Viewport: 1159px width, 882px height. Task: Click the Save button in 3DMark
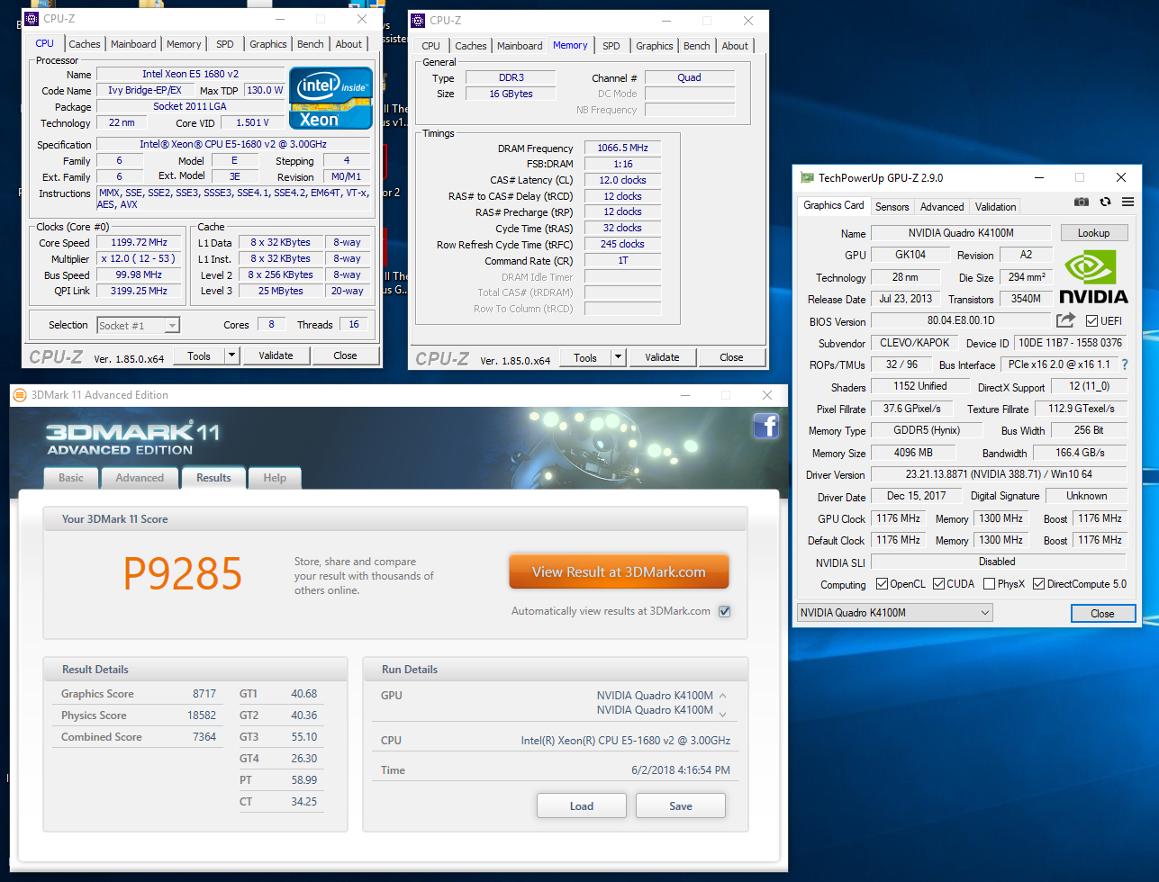pos(681,805)
